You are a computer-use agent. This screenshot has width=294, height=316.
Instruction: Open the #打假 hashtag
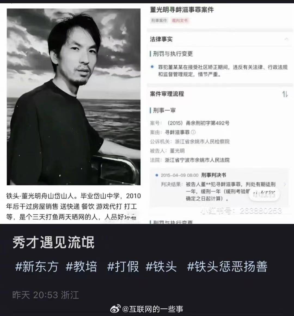123,267
